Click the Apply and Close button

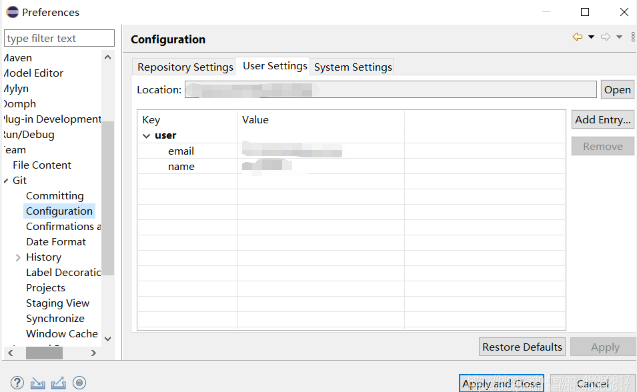502,383
